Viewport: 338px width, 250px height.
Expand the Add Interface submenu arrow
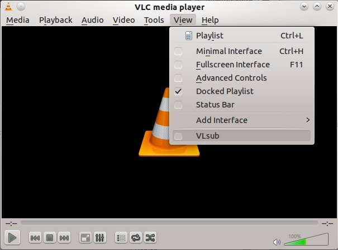308,120
